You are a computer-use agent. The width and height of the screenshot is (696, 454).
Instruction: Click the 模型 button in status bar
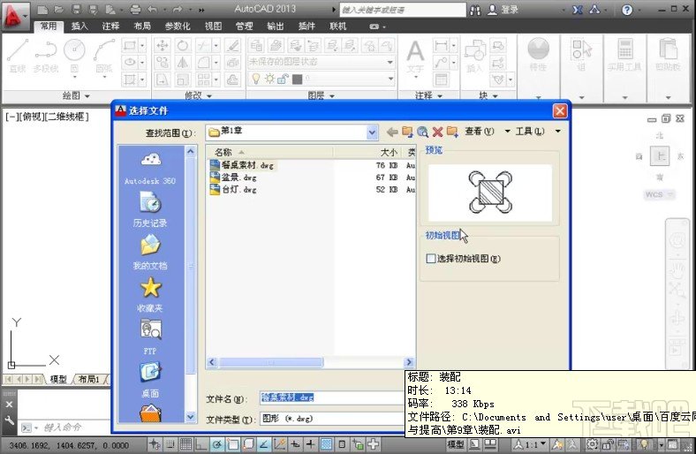coord(456,443)
